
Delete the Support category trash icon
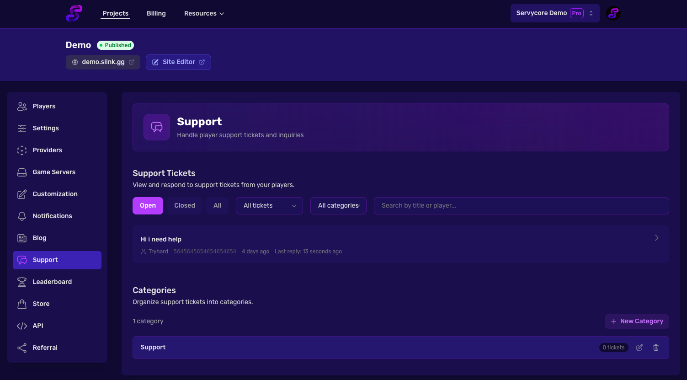(656, 348)
